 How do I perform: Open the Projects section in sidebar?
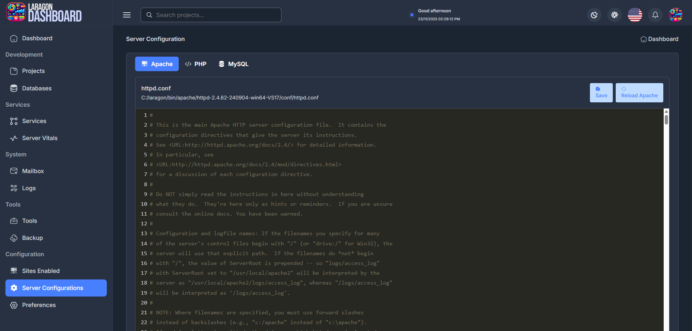click(x=33, y=71)
